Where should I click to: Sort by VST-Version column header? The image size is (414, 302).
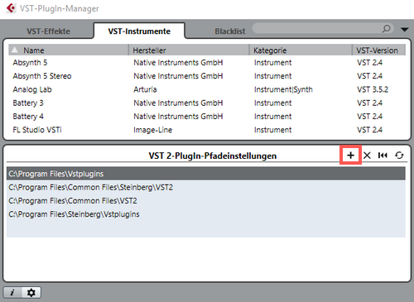click(378, 50)
